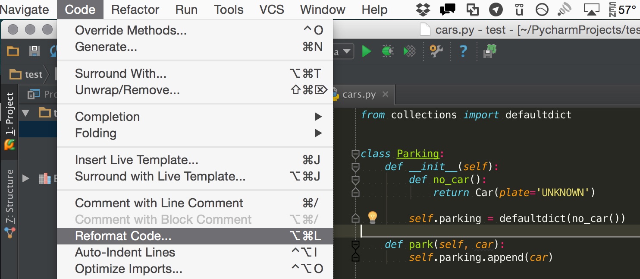Viewport: 640px width, 279px height.
Task: Select Surround with Live Template... entry
Action: [x=195, y=176]
